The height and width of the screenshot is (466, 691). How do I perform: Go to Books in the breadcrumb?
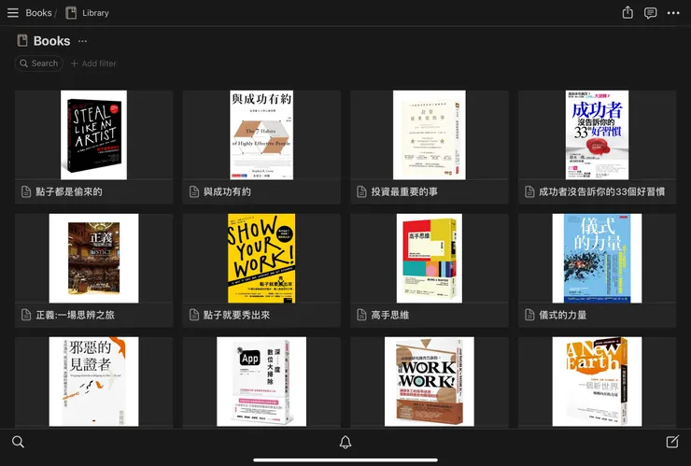point(38,13)
